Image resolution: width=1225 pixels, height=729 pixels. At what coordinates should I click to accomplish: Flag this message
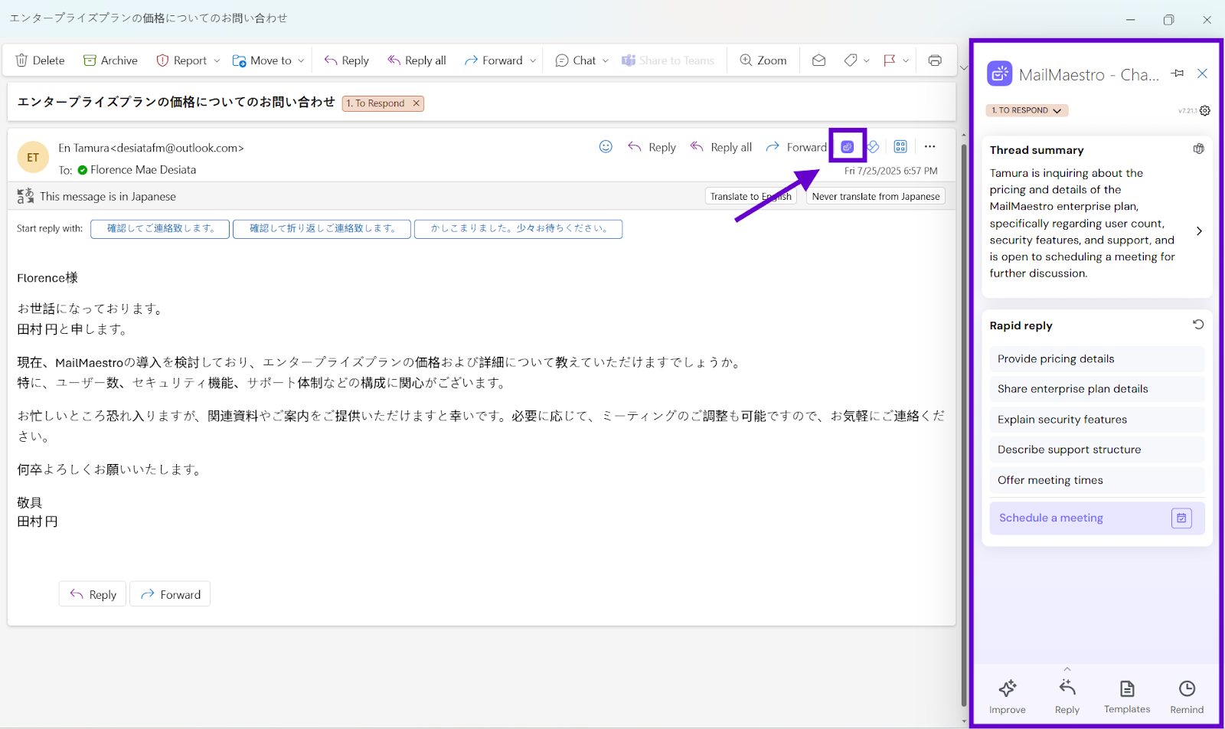click(x=890, y=60)
